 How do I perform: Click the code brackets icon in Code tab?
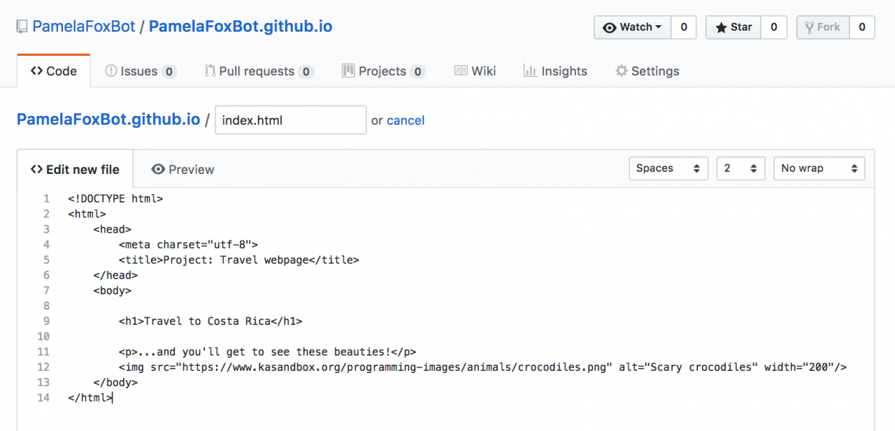[37, 71]
